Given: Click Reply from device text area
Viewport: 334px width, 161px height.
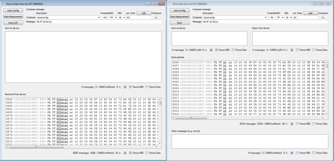Looking at the screenshot, I should coord(290,38).
